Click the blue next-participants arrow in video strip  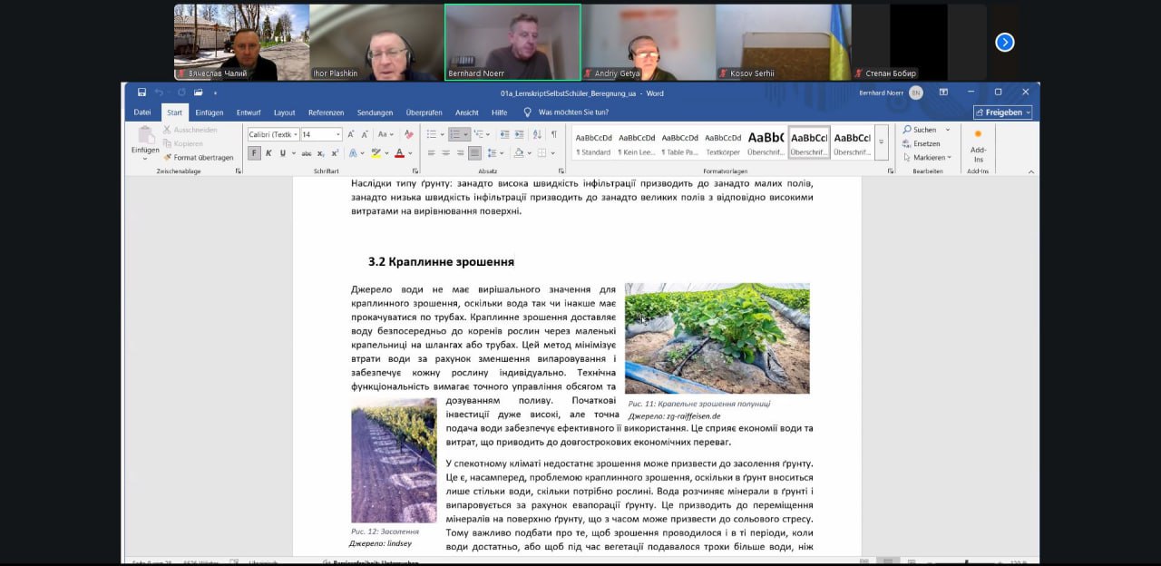coord(1005,42)
